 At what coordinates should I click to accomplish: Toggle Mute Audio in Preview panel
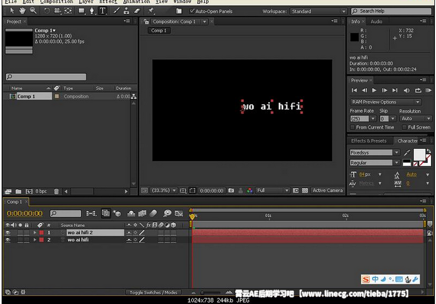tap(406, 91)
